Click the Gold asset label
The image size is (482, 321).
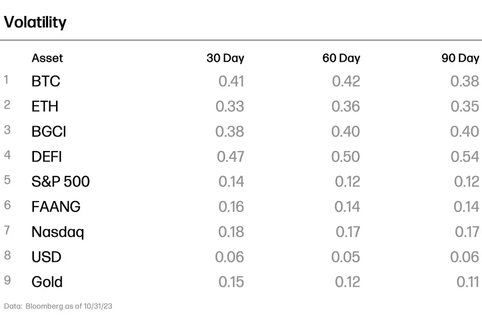(x=47, y=282)
